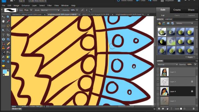Show Photo Effects in Effects panel

pyautogui.click(x=168, y=23)
